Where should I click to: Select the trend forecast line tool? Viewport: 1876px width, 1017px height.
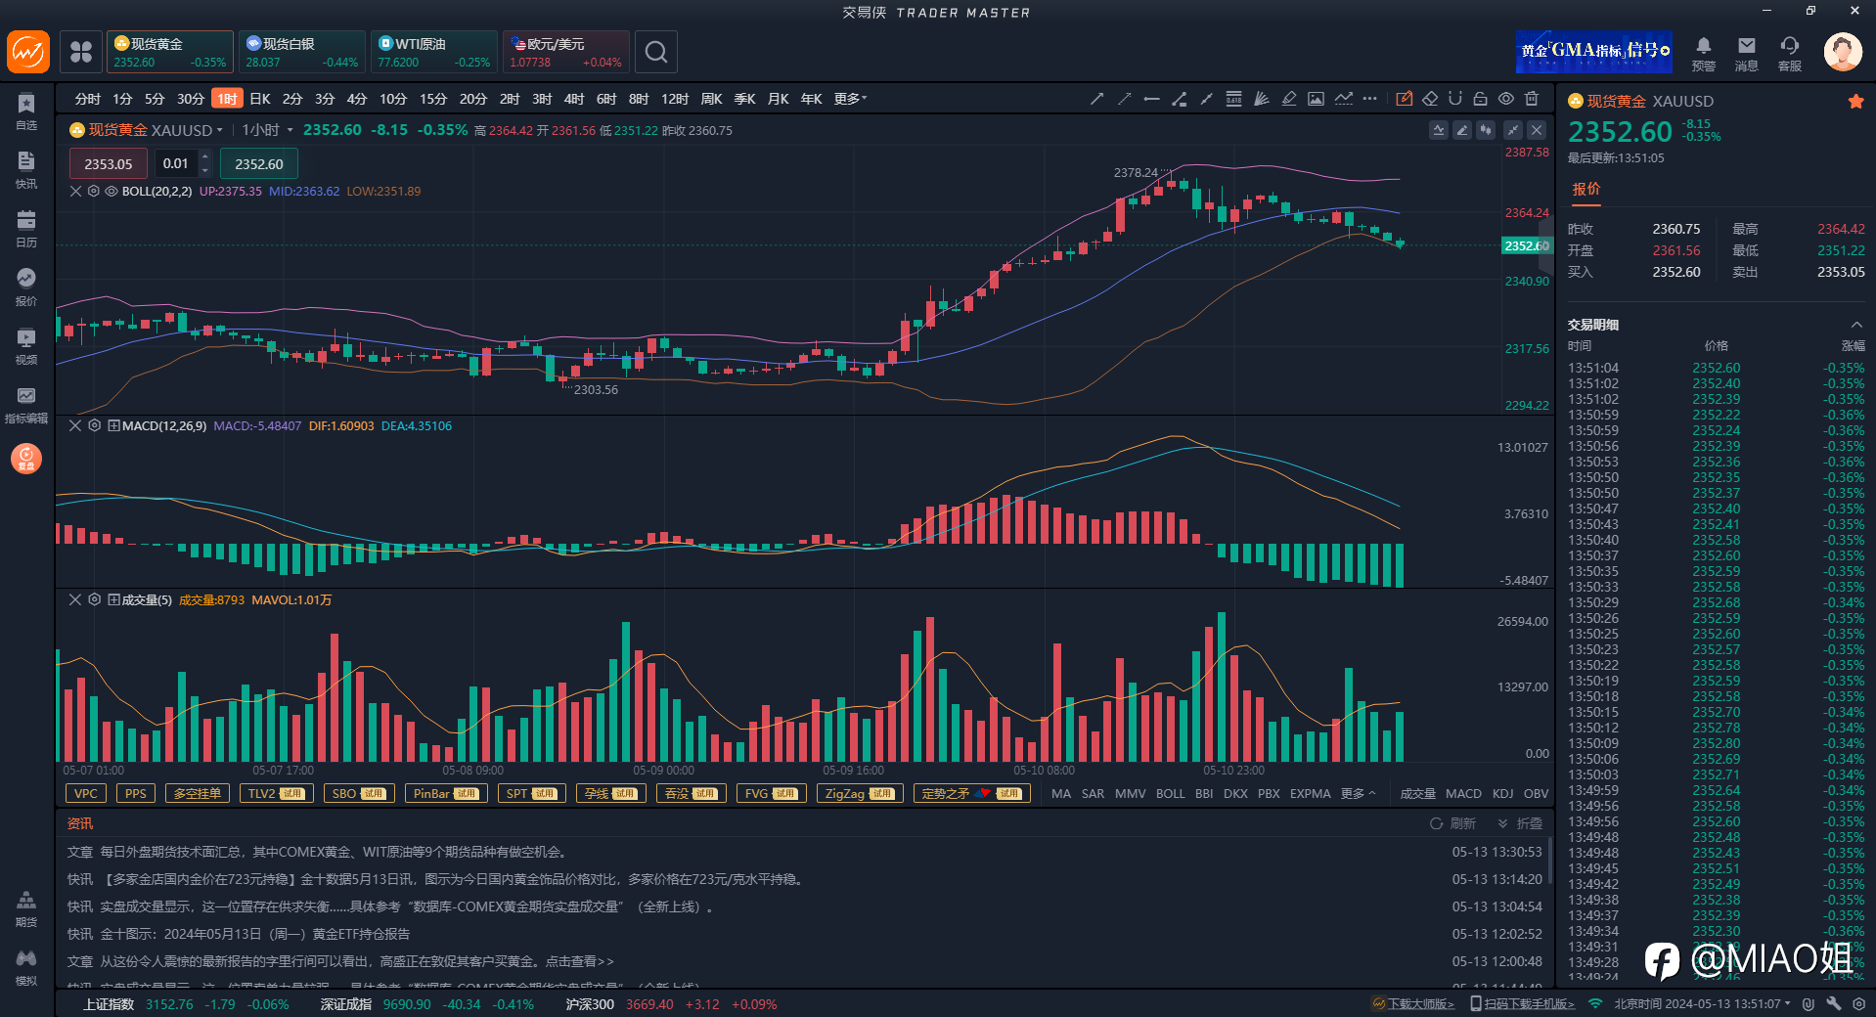pos(1343,99)
